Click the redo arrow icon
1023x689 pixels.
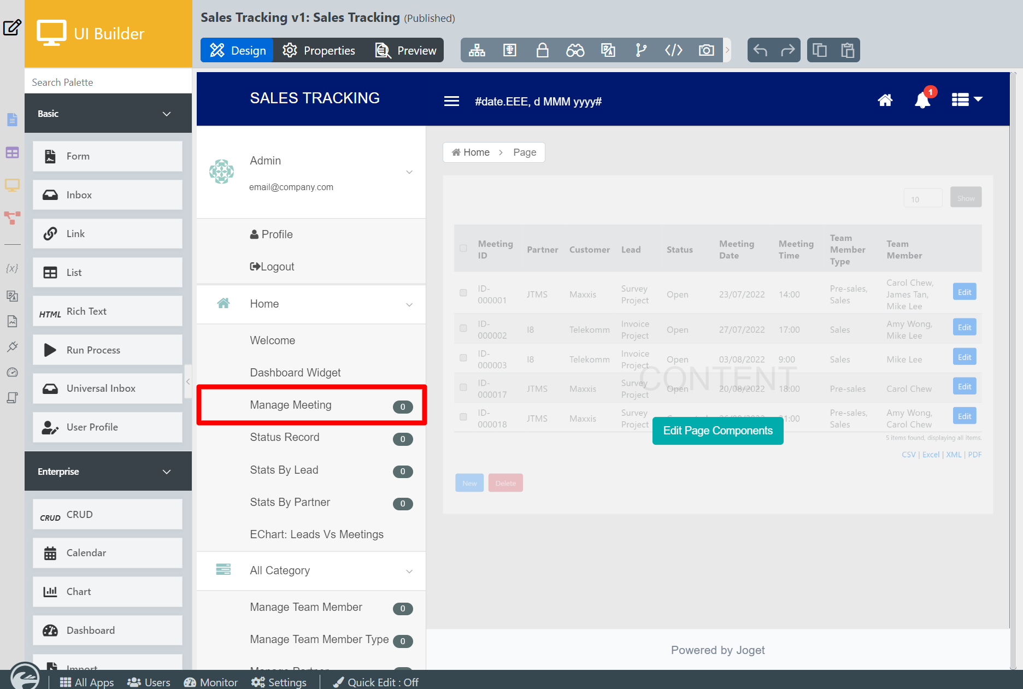pos(787,50)
